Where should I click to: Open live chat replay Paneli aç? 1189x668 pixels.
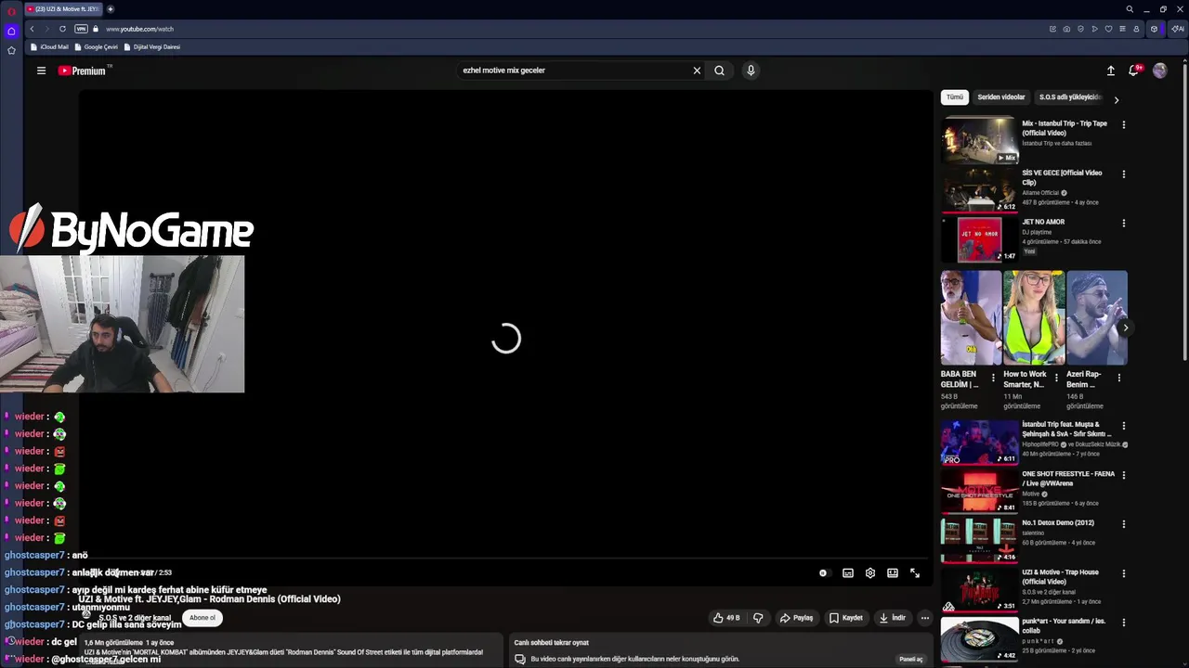(910, 660)
